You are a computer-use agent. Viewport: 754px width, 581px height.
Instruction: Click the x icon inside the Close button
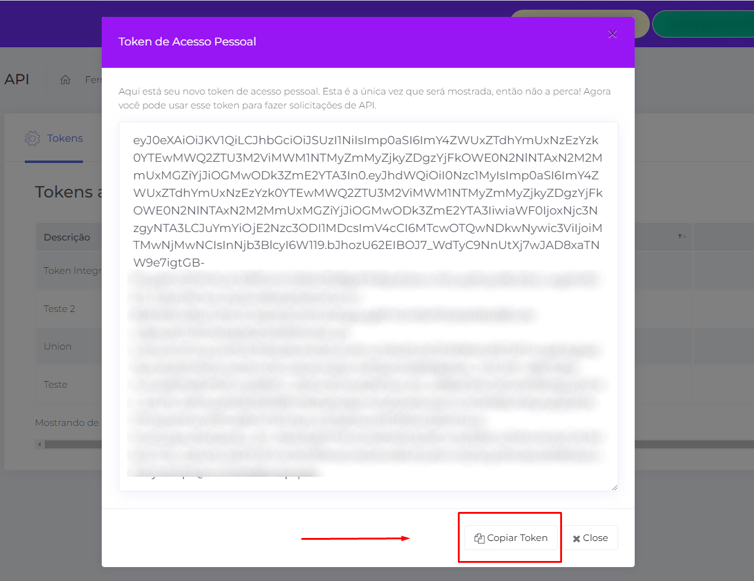pos(577,539)
